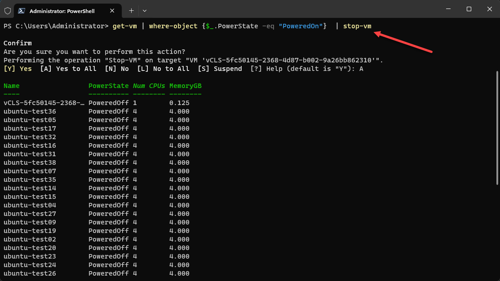Click the MemoryGB column header
Image resolution: width=500 pixels, height=281 pixels.
click(185, 86)
